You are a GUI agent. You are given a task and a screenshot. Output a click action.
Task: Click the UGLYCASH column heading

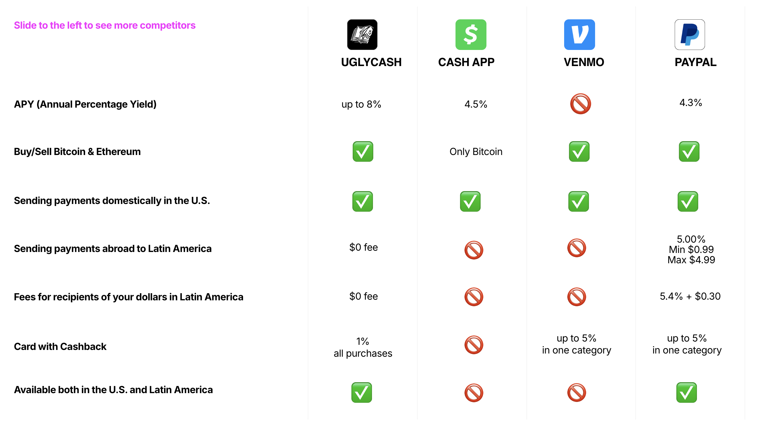(371, 62)
